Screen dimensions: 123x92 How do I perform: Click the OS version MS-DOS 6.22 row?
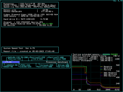point(28,25)
